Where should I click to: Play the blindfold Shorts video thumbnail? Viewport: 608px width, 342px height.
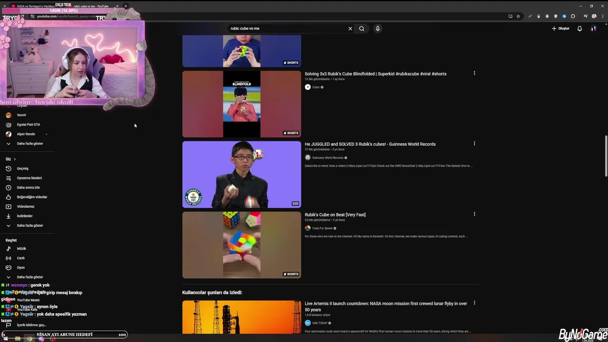click(x=242, y=104)
